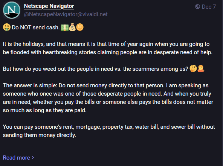Click the paragraph starting 'It is the holidays'
223x166 pixels.
coord(108,48)
